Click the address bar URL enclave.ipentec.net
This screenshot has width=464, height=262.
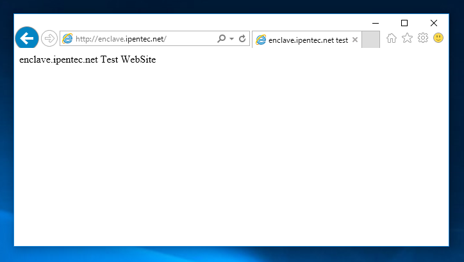(x=121, y=39)
